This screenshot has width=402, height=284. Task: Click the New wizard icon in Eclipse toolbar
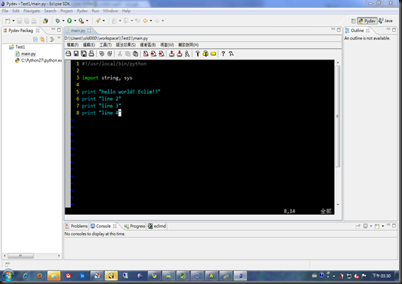tap(8, 21)
